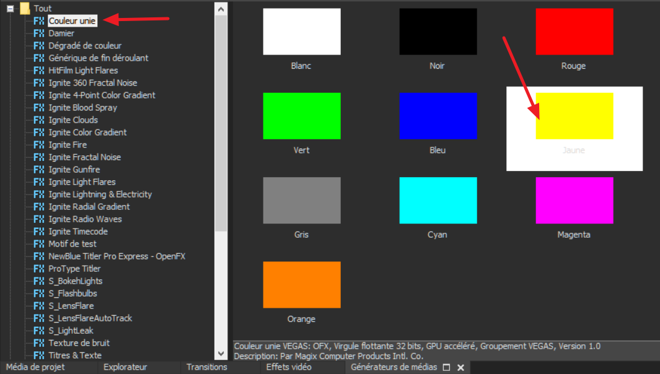The image size is (660, 374).
Task: Click the FX icon beside S_LensFlare
Action: 39,306
